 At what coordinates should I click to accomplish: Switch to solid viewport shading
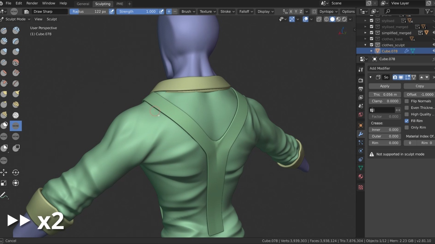pos(332,19)
